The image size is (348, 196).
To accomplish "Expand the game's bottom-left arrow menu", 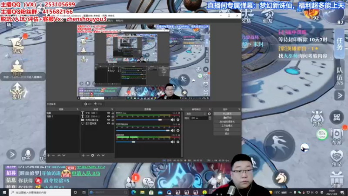I will pyautogui.click(x=12, y=155).
